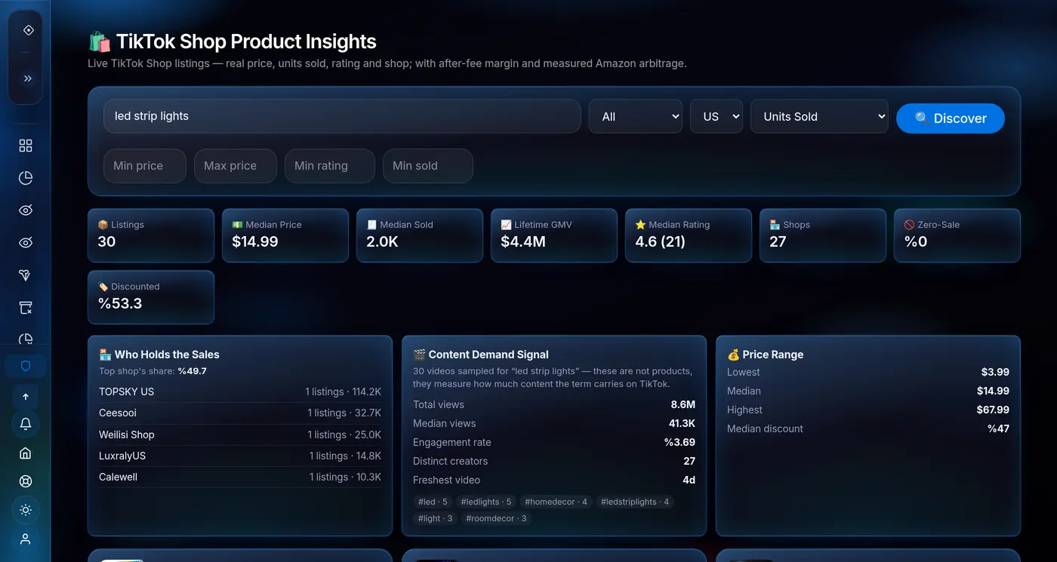
Task: Go to the home icon in the sidebar
Action: point(26,453)
